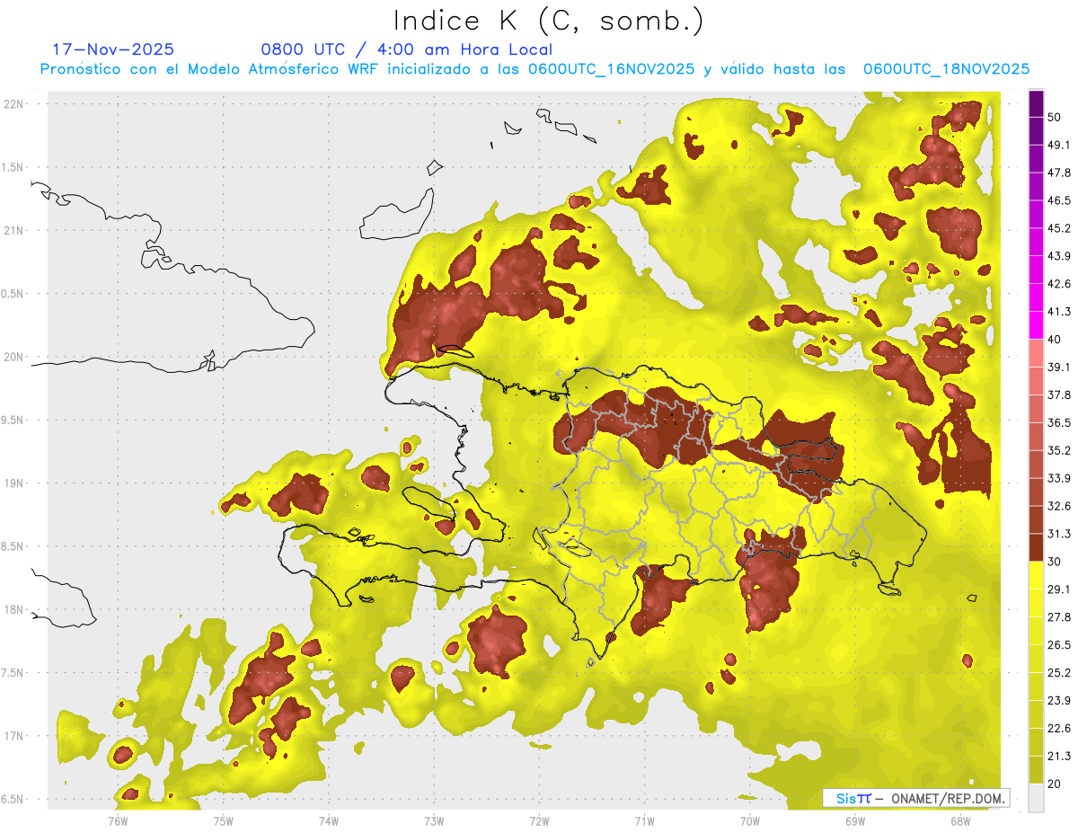Click the bright yellow legend block between 29.1 and 30
Image resolution: width=1078 pixels, height=833 pixels.
click(x=1036, y=575)
